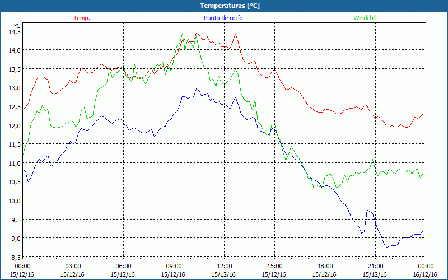The height and width of the screenshot is (280, 448).
Task: Click the 03:00 time axis label
Action: coord(73,266)
